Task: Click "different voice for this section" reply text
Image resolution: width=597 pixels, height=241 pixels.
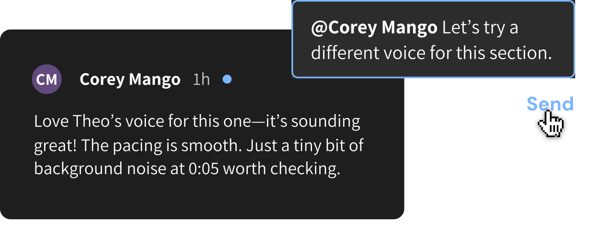Action: click(431, 53)
